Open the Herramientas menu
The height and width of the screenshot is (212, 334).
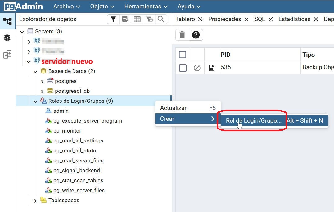[x=146, y=7]
